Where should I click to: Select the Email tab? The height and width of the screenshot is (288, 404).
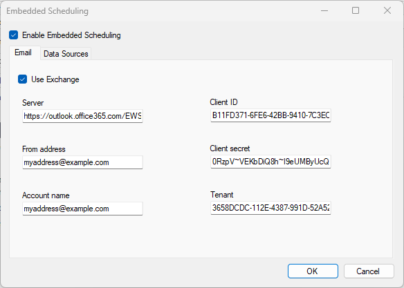(x=24, y=52)
